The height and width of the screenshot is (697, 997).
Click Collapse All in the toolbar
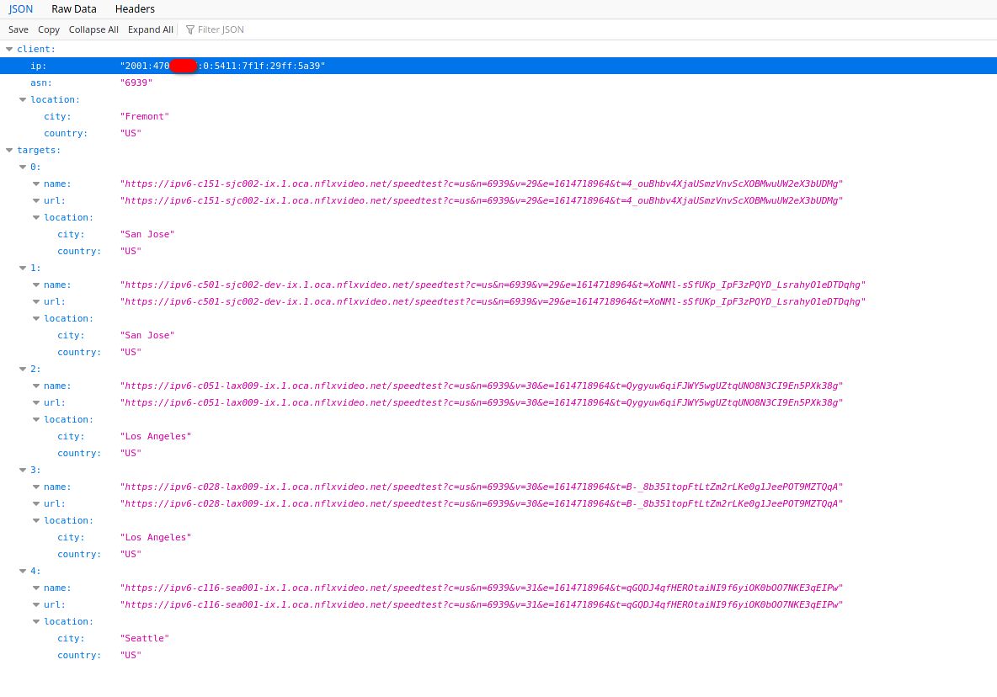[93, 29]
